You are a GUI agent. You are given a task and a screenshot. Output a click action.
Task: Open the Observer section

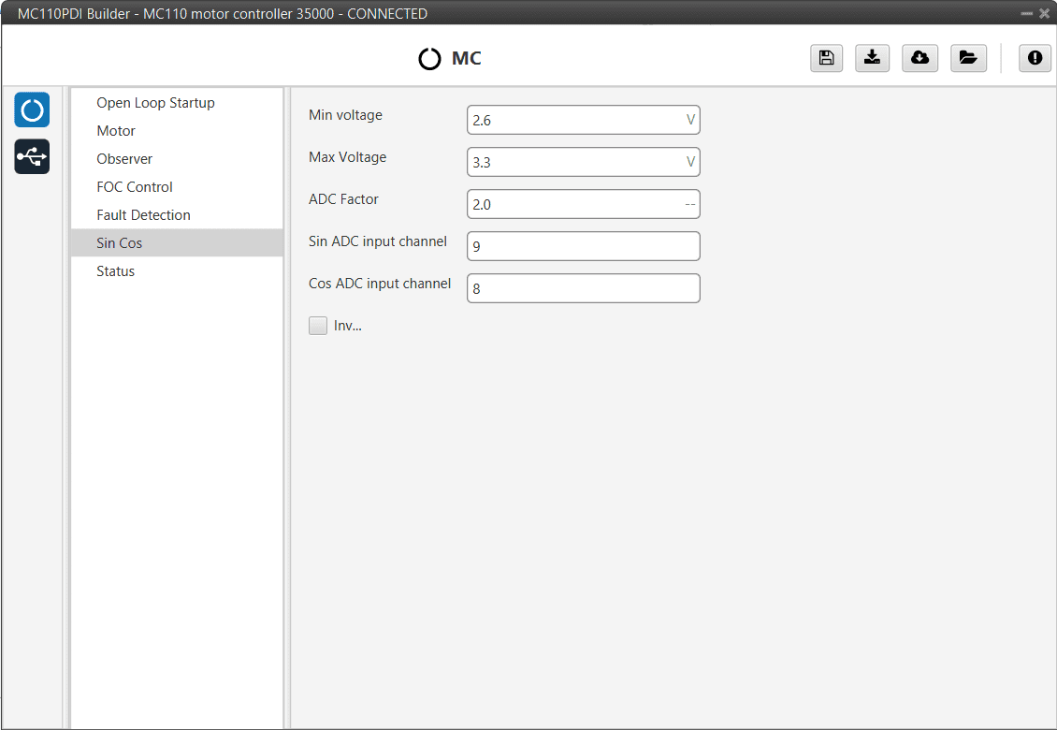point(177,158)
